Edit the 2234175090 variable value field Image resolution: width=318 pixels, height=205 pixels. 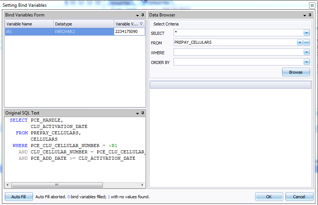[129, 32]
